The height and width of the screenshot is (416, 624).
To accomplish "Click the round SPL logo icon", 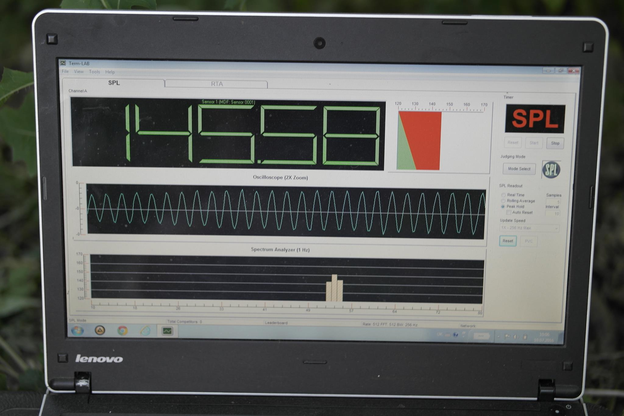I will (x=551, y=170).
